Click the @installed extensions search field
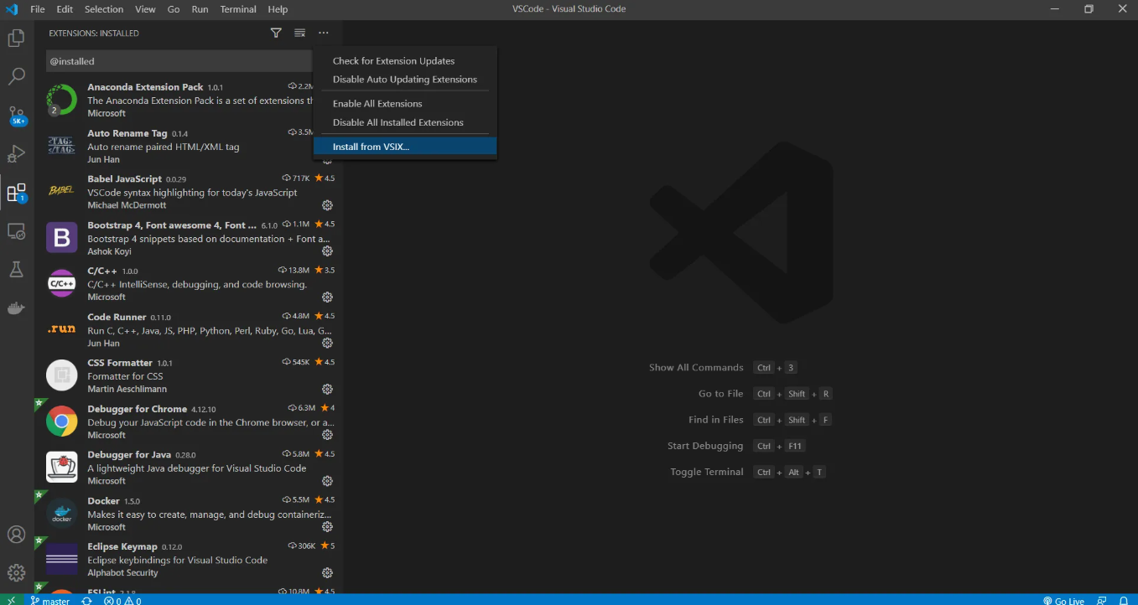This screenshot has width=1138, height=605. click(x=176, y=61)
